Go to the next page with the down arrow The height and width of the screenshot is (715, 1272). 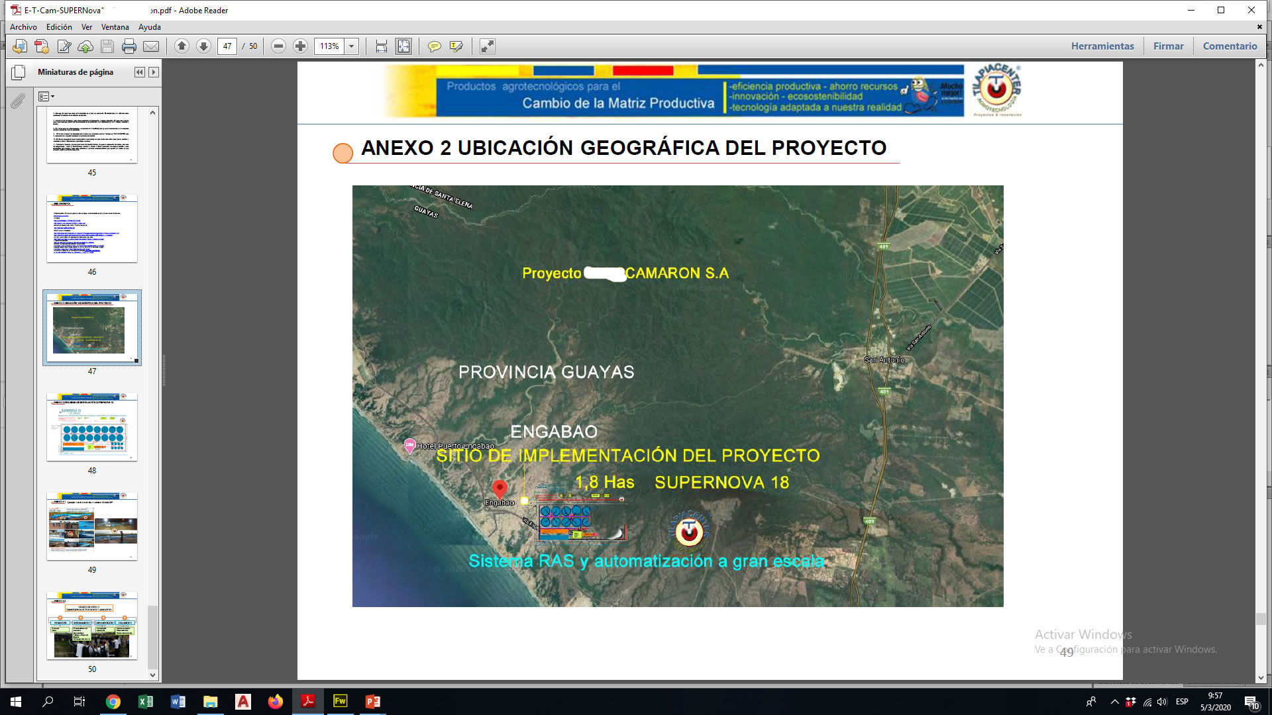pyautogui.click(x=204, y=46)
